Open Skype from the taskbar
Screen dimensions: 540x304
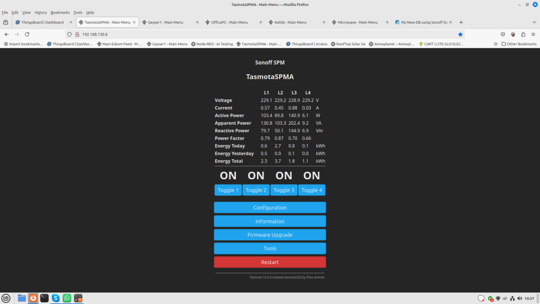tap(56, 298)
